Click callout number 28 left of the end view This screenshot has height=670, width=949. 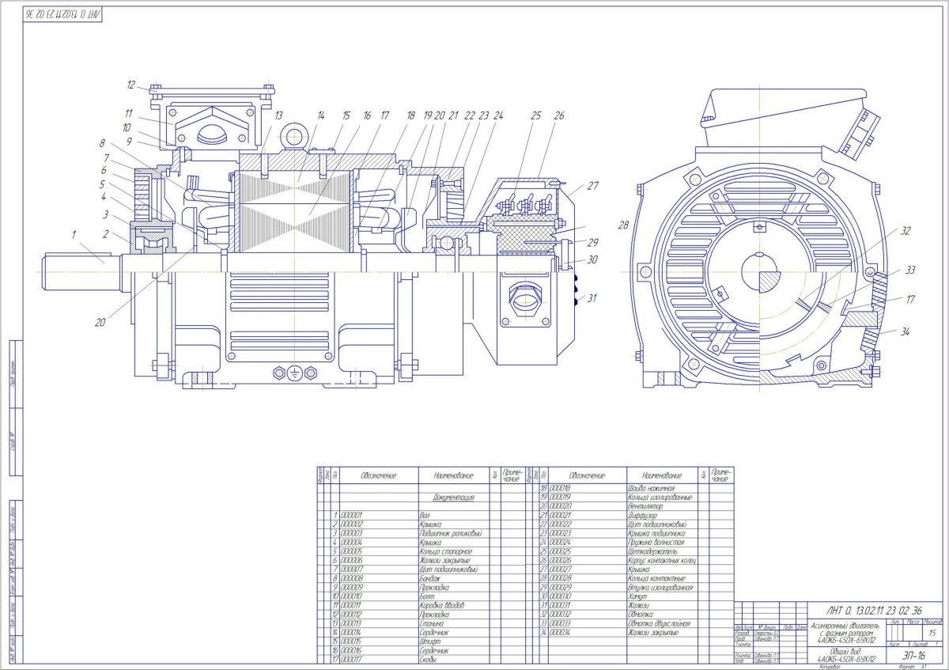(625, 225)
